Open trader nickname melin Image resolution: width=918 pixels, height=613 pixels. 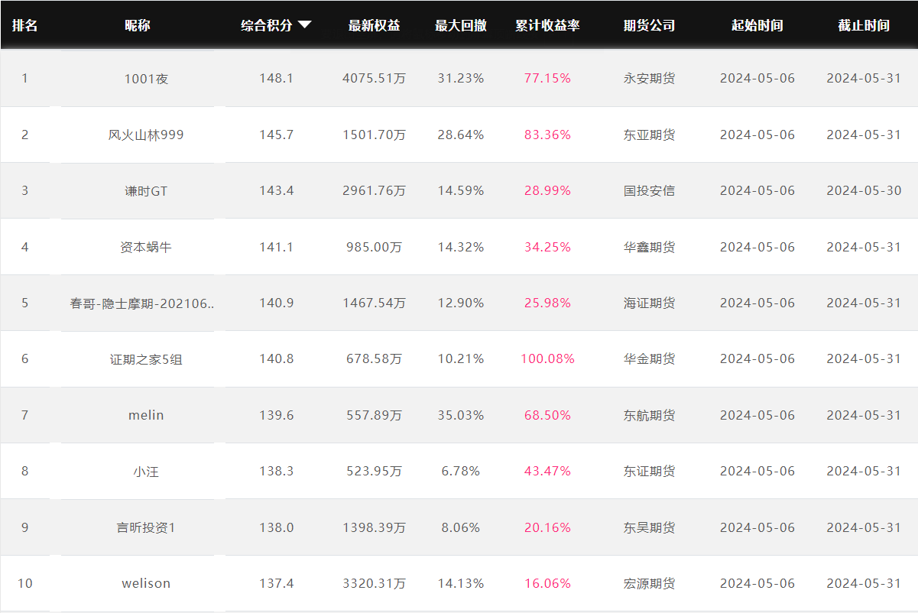point(146,415)
